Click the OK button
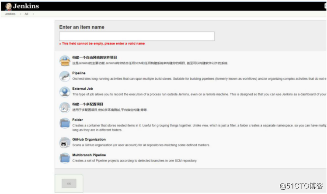Viewport: 327px width, 194px height. click(69, 183)
